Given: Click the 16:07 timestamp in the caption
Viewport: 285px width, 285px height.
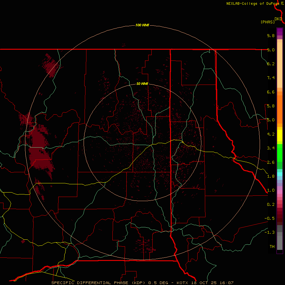Looking at the screenshot, I should point(227,283).
